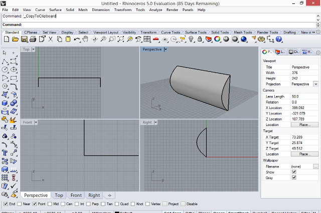Open the Analyze menu
Viewport: 321px width, 213px height.
coord(155,10)
